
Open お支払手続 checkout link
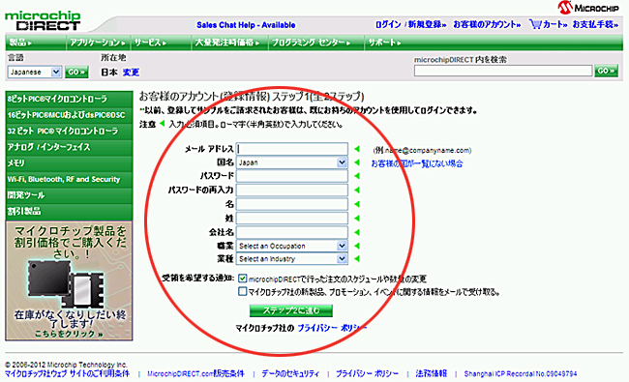pyautogui.click(x=595, y=24)
